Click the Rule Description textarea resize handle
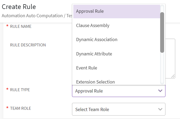 [173, 76]
